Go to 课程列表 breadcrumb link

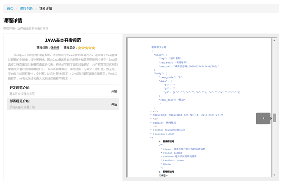pyautogui.click(x=26, y=8)
